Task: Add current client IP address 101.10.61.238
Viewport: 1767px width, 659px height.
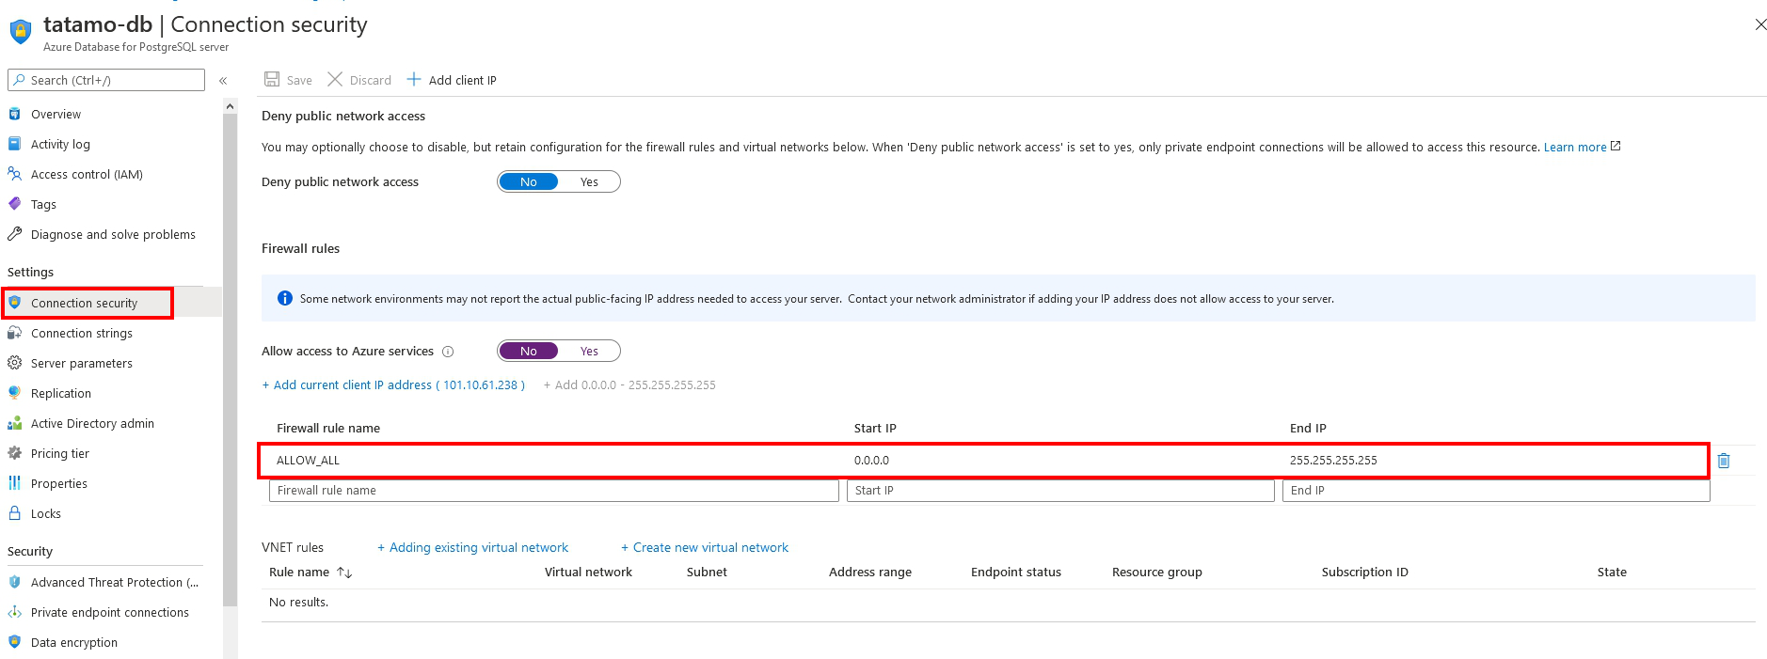Action: click(393, 384)
